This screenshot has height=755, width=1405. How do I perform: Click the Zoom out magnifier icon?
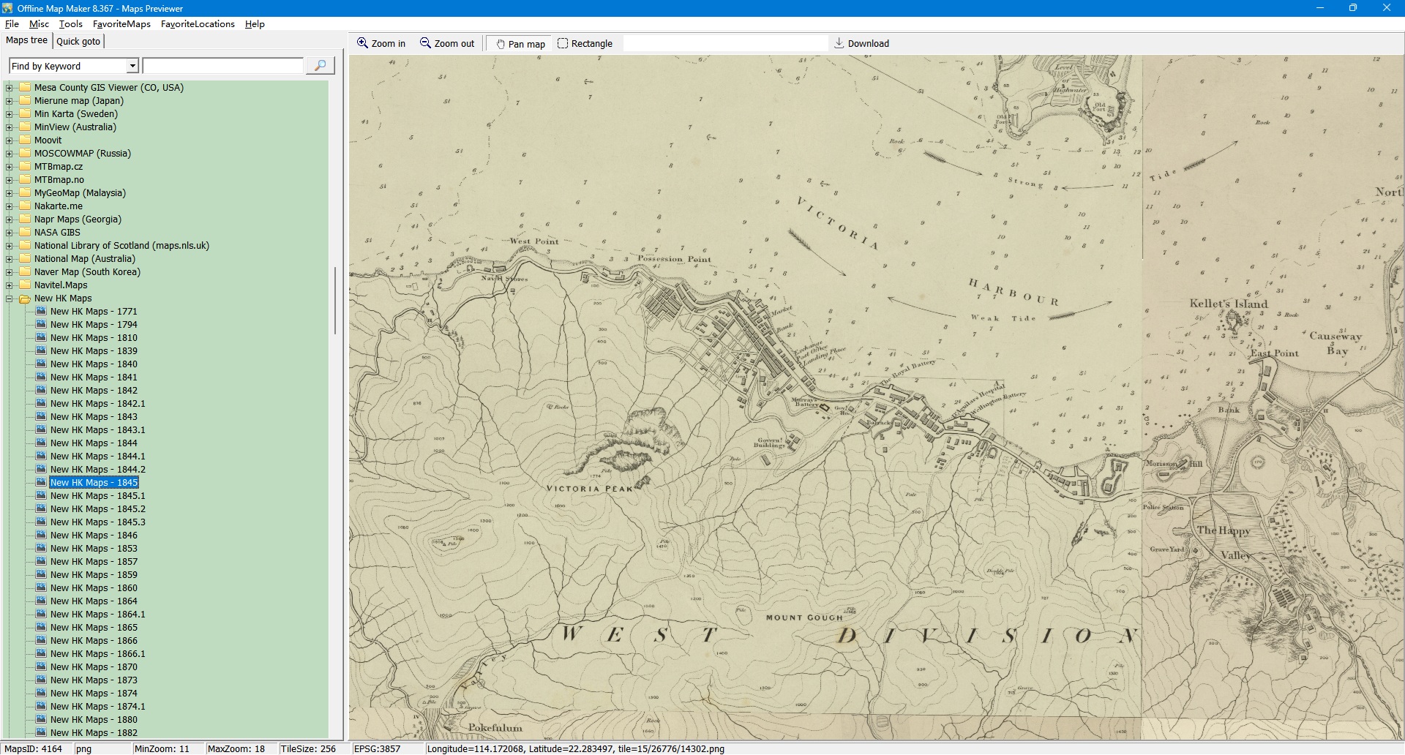pos(425,43)
